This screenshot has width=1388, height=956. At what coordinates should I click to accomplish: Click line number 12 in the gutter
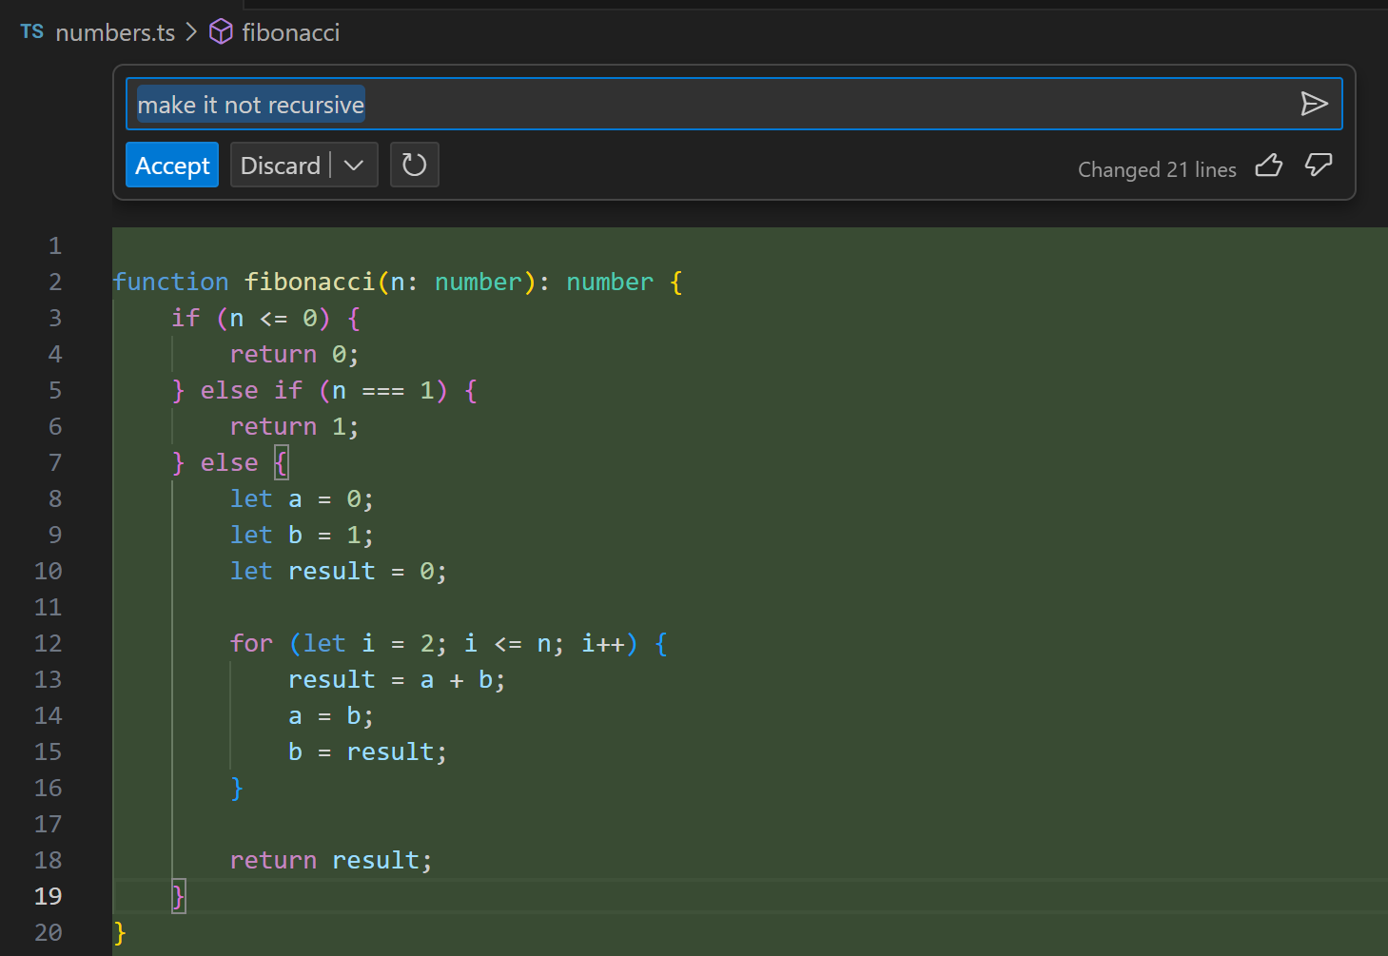[x=48, y=643]
